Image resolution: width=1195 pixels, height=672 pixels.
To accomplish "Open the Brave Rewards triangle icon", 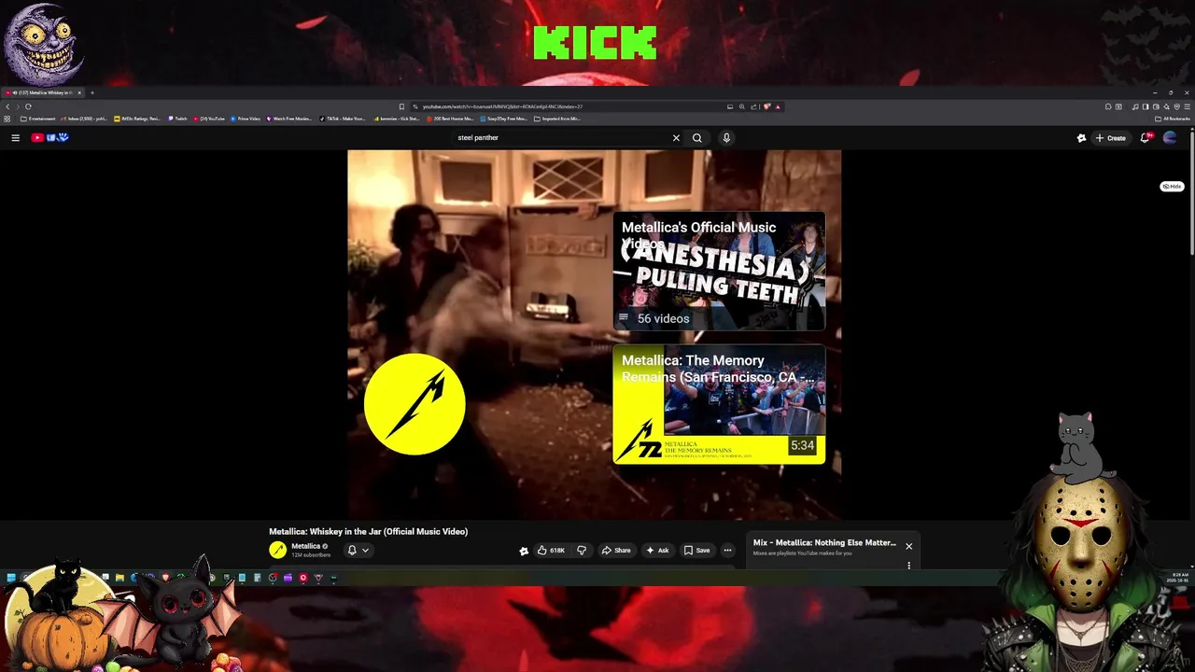I will coord(778,106).
